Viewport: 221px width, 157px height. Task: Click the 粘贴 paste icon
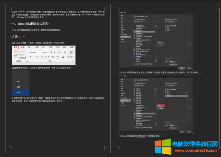(16, 53)
